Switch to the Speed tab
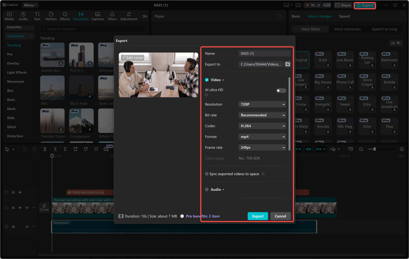This screenshot has height=259, width=409. pyautogui.click(x=344, y=16)
